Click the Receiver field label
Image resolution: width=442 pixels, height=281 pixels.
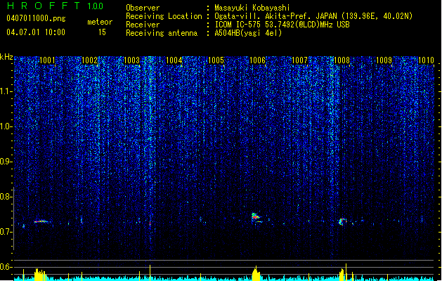143,25
